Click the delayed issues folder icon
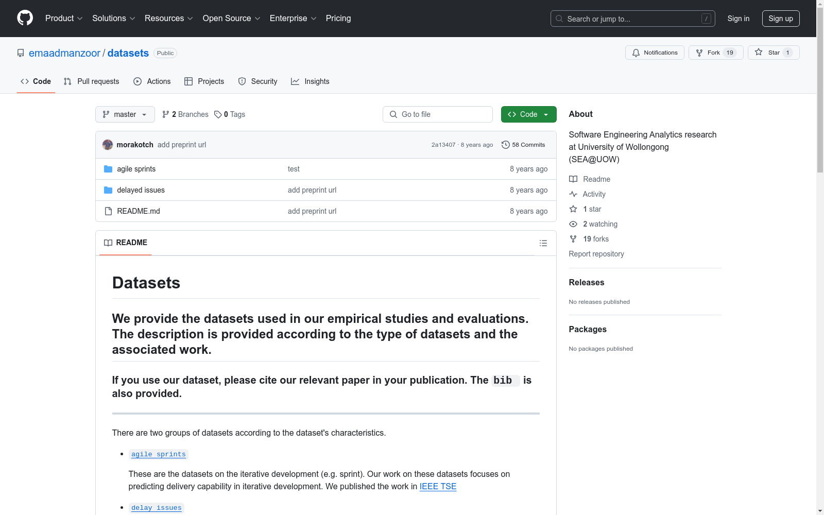Screen dimensions: 824x515 pos(108,190)
